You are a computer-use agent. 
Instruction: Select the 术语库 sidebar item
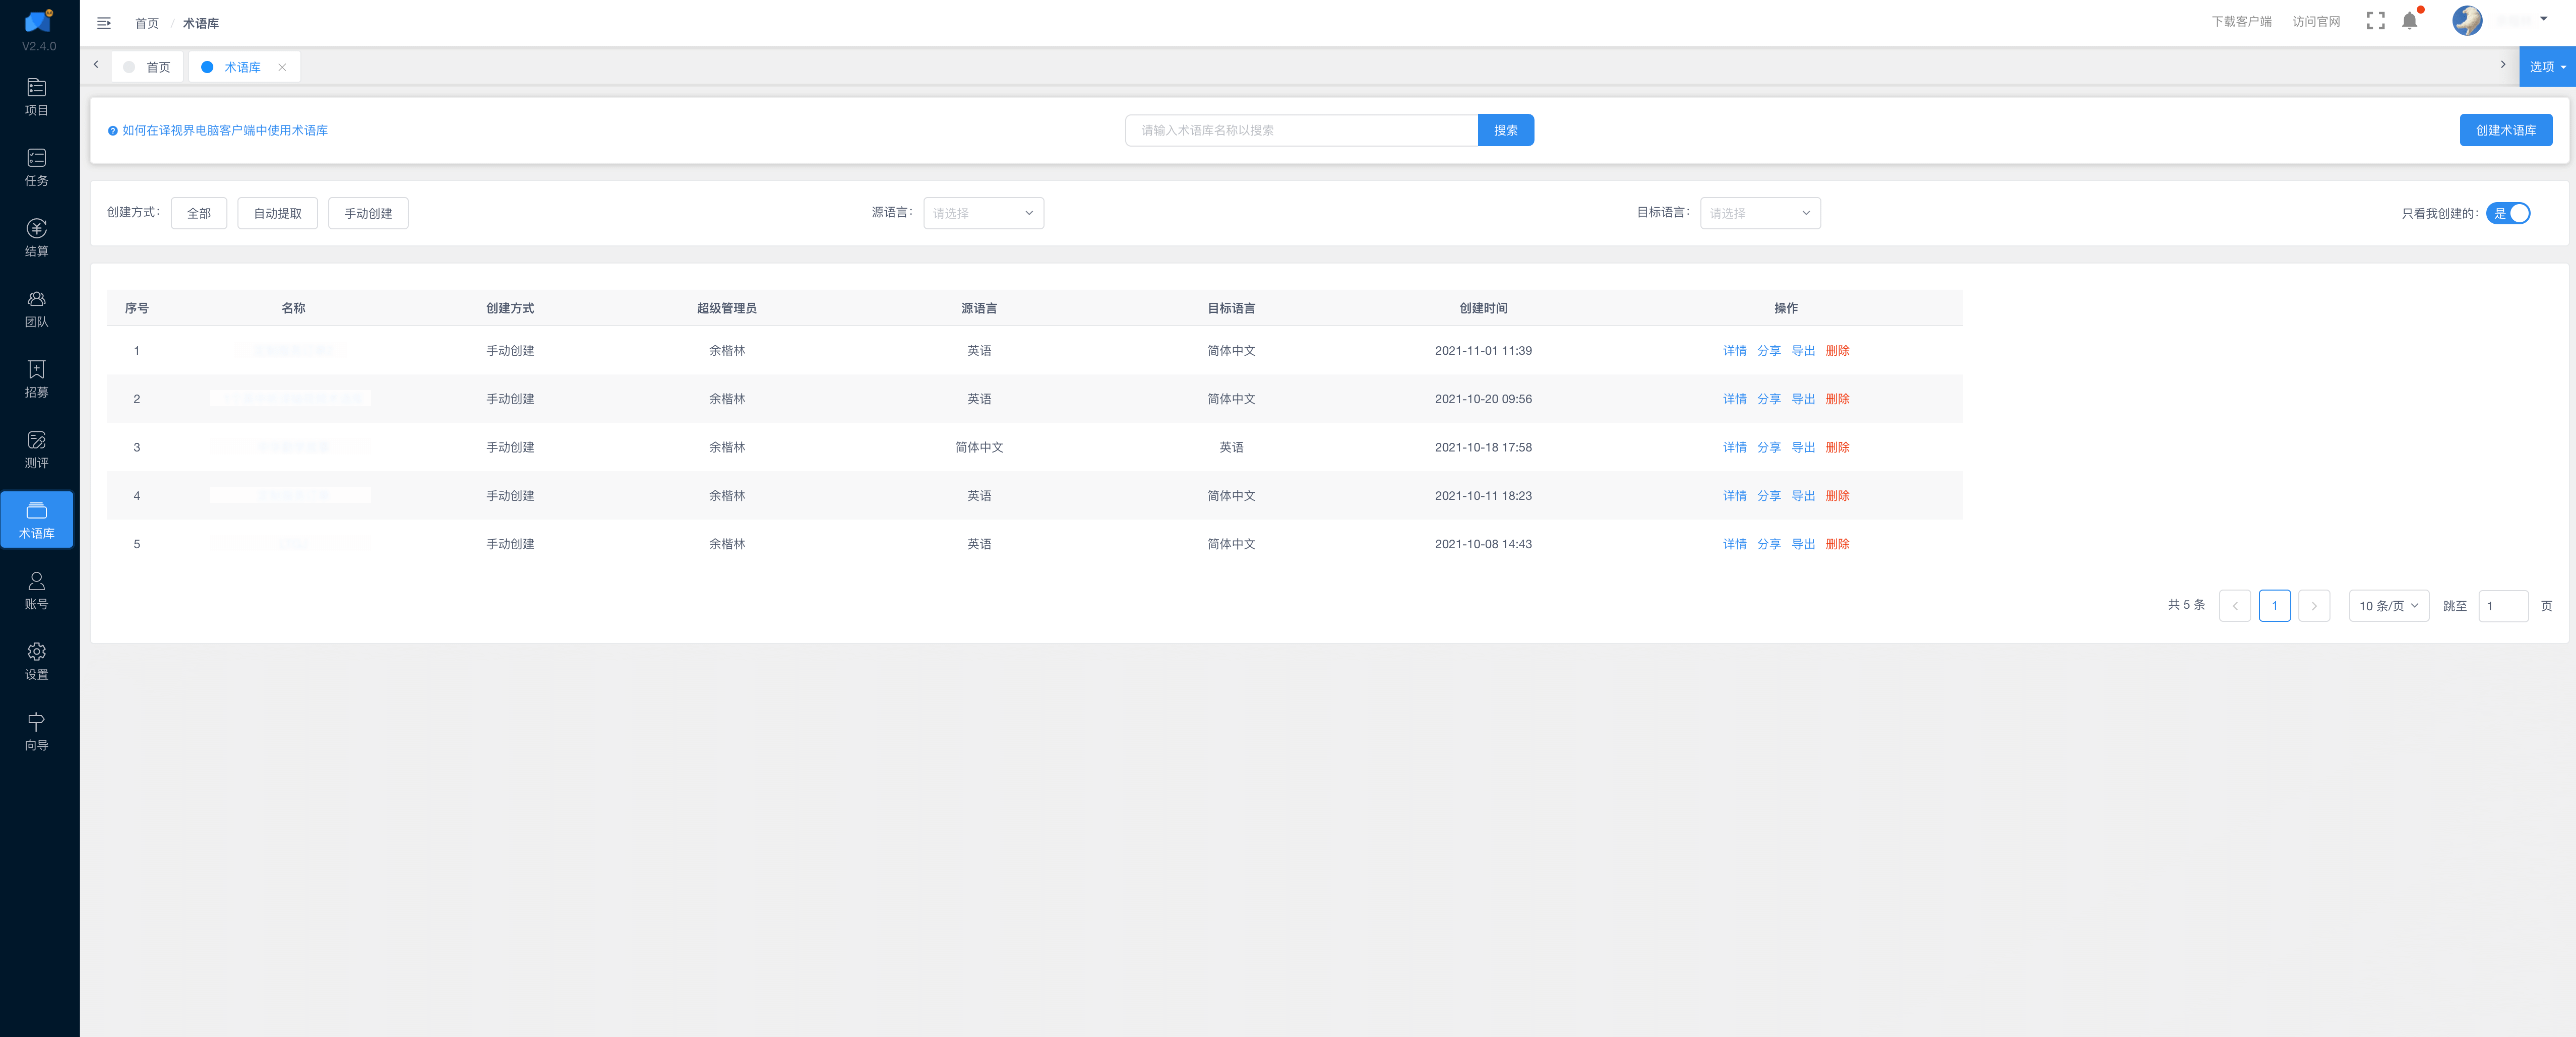point(37,520)
